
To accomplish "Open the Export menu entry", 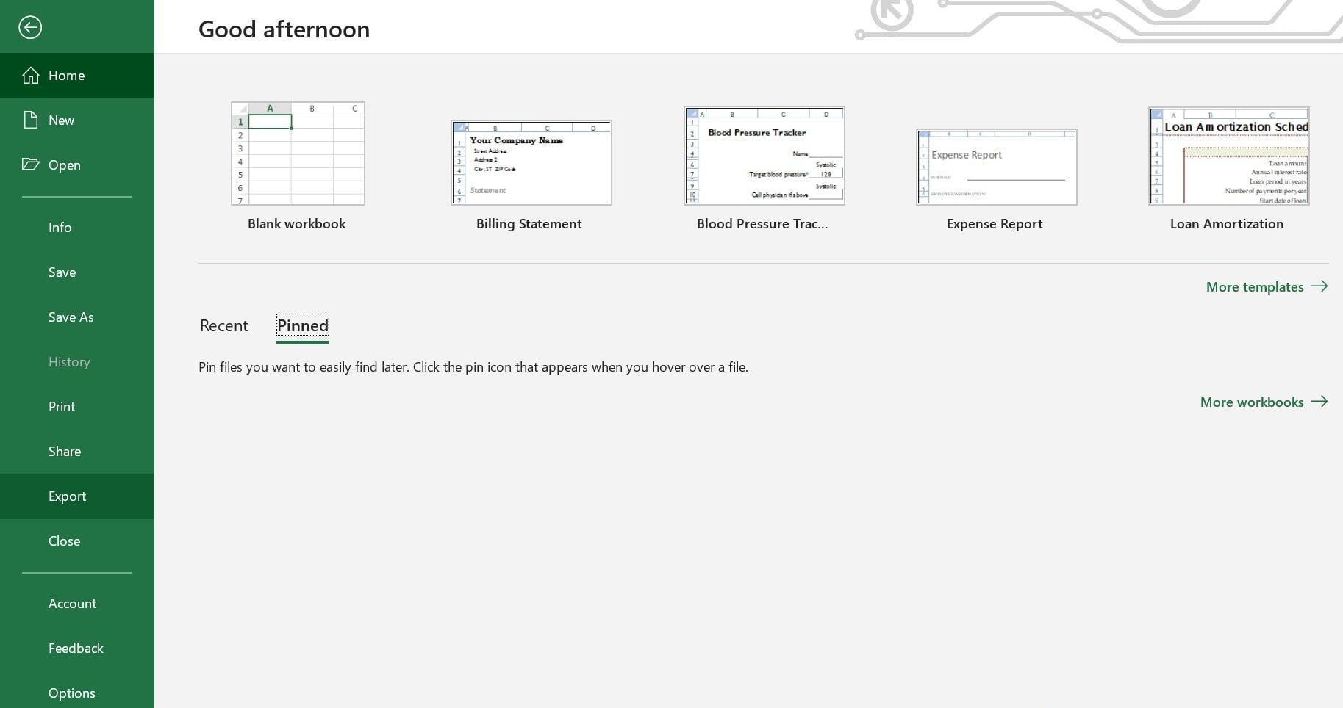I will (67, 496).
